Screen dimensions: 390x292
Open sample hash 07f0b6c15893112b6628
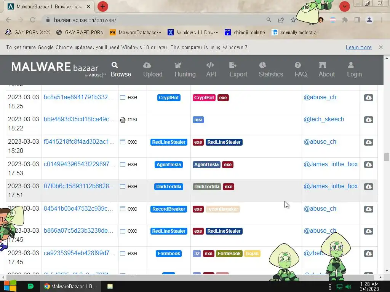79,186
